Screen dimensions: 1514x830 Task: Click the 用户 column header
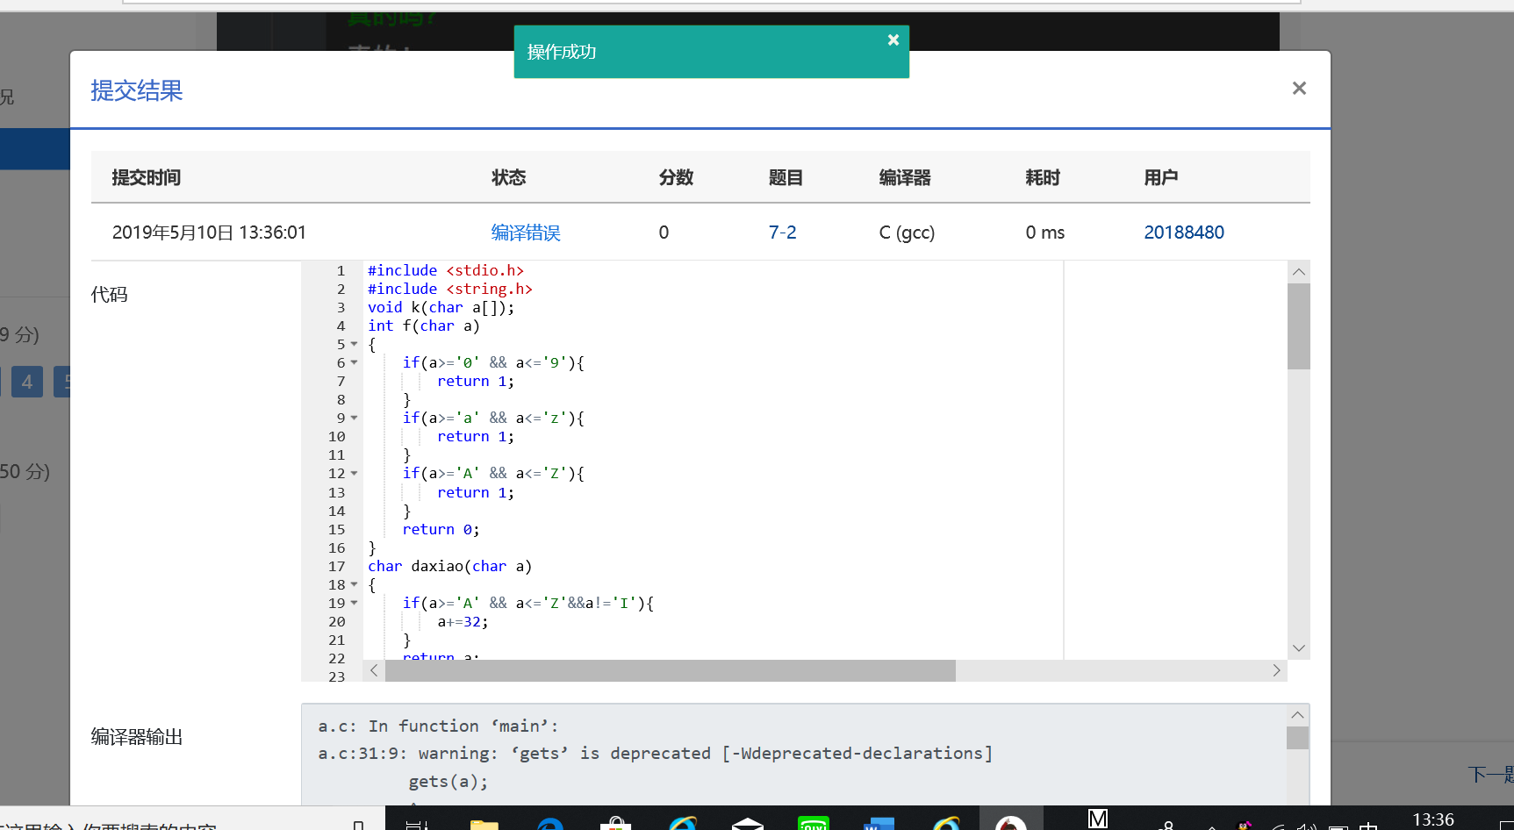[x=1160, y=177]
